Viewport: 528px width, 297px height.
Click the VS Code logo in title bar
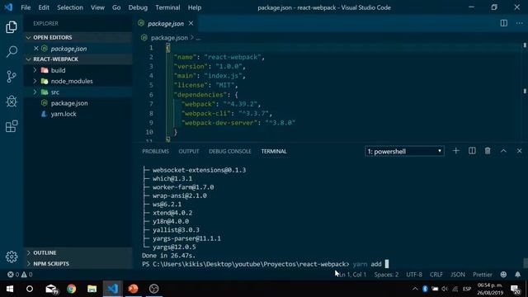pyautogui.click(x=8, y=7)
